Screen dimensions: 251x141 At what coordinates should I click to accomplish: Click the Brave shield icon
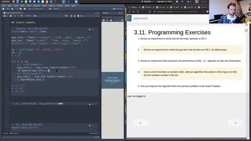pyautogui.click(x=207, y=12)
